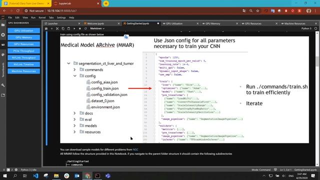The height and width of the screenshot is (180, 320).
Task: Go back in Chrome browser
Action: [x=4, y=11]
